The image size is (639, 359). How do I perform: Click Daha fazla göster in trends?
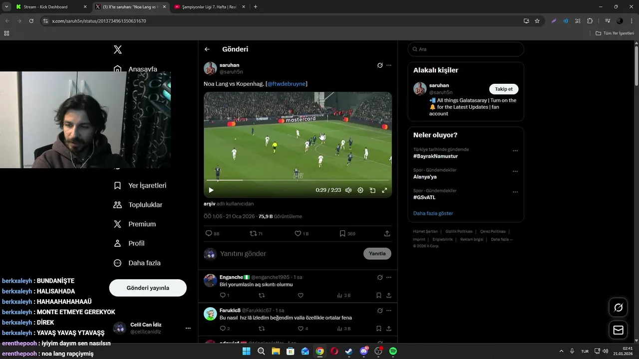[x=433, y=213]
